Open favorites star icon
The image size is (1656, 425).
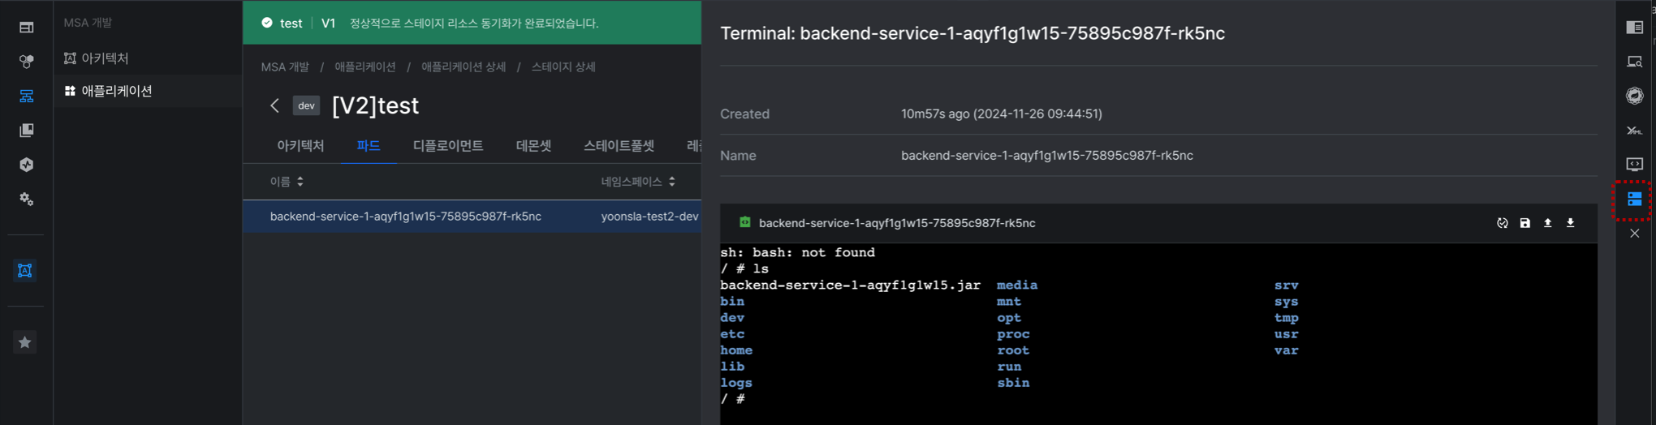25,342
